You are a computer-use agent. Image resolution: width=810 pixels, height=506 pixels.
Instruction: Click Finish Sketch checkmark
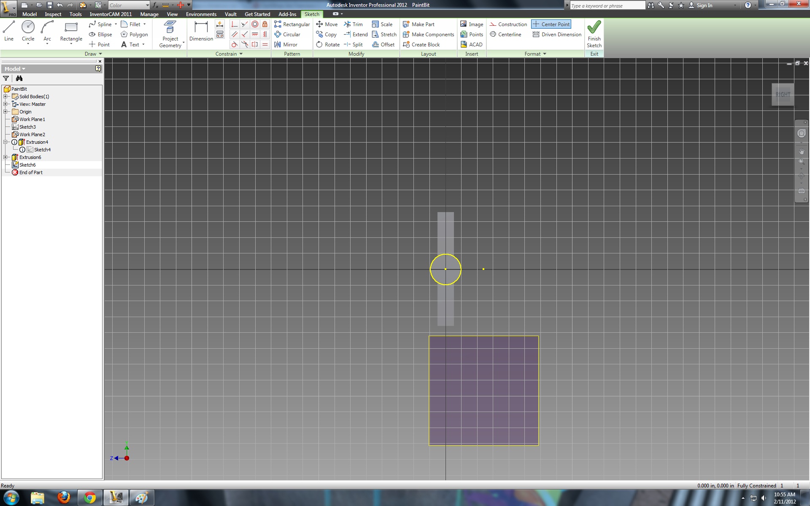594,34
